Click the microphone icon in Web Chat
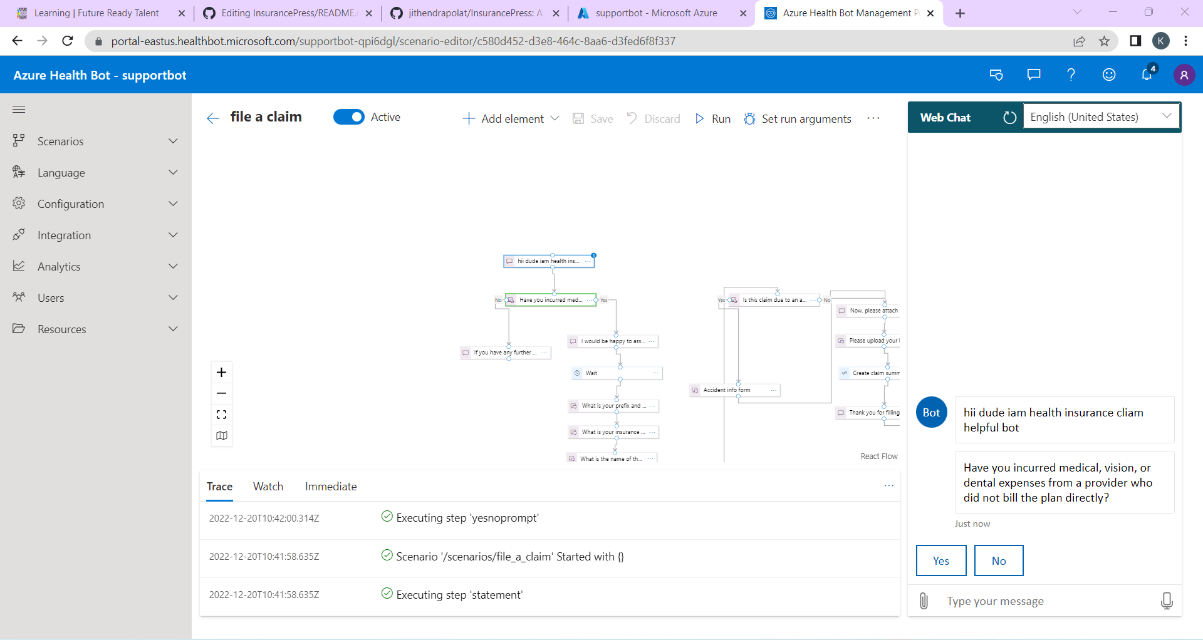Image resolution: width=1203 pixels, height=640 pixels. point(1167,601)
